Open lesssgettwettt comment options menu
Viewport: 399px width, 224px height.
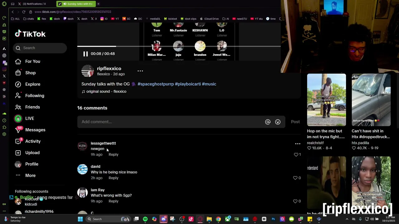(298, 144)
